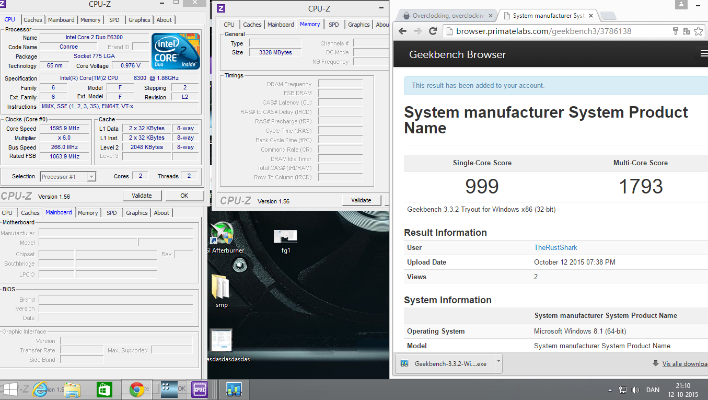708x400 pixels.
Task: Open Graphics tab in Memory CPU-Z window
Action: point(359,25)
